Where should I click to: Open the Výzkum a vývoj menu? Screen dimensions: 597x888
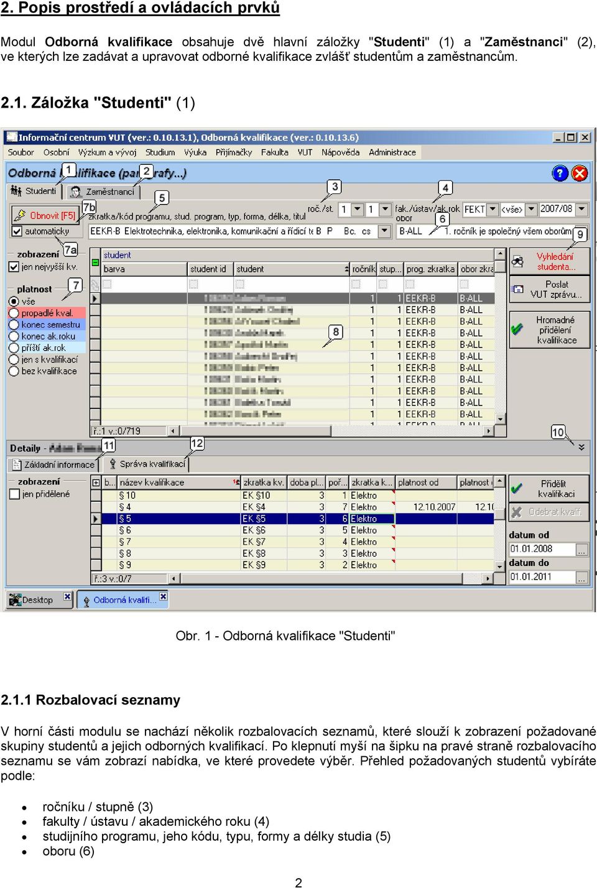point(107,152)
